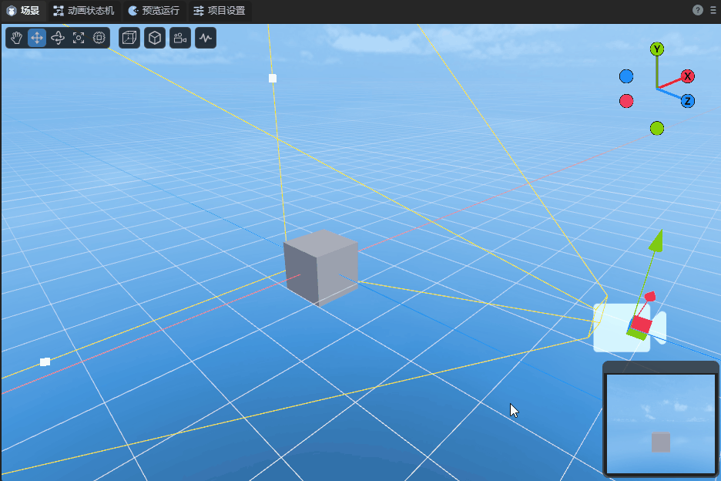Open the 动画状态机 tab
Image resolution: width=721 pixels, height=481 pixels.
tap(83, 11)
